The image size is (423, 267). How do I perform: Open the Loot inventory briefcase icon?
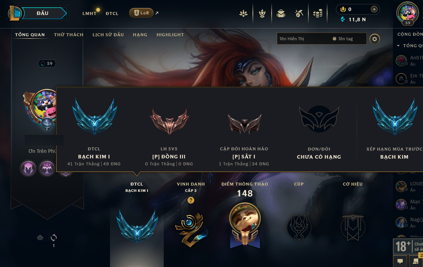(x=281, y=13)
